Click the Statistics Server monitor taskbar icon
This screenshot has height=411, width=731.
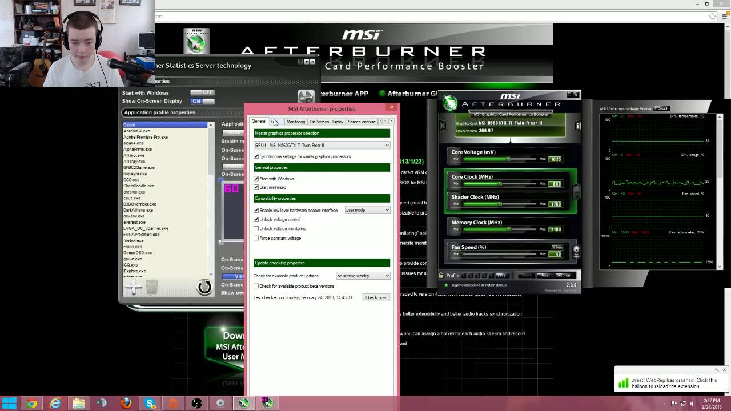click(x=267, y=404)
